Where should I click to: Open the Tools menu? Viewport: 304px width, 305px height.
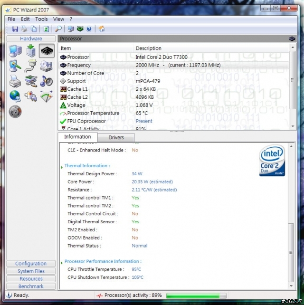pyautogui.click(x=41, y=19)
